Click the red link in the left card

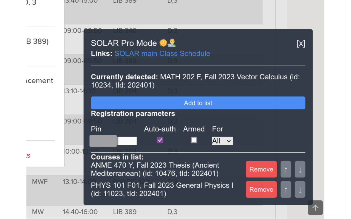28,155
